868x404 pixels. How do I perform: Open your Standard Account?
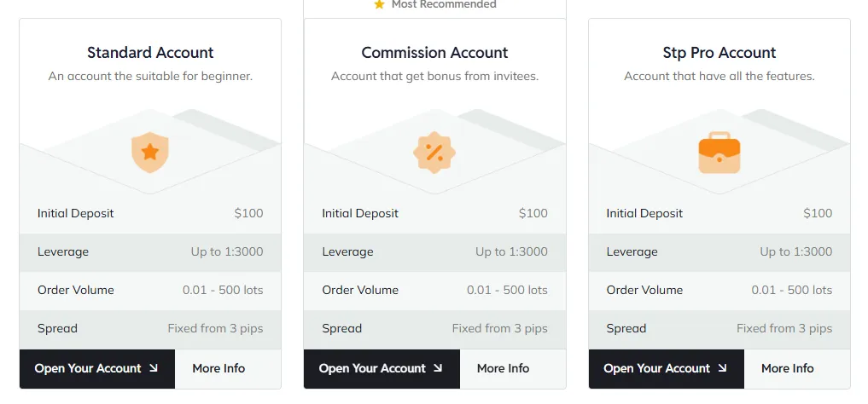(x=88, y=368)
